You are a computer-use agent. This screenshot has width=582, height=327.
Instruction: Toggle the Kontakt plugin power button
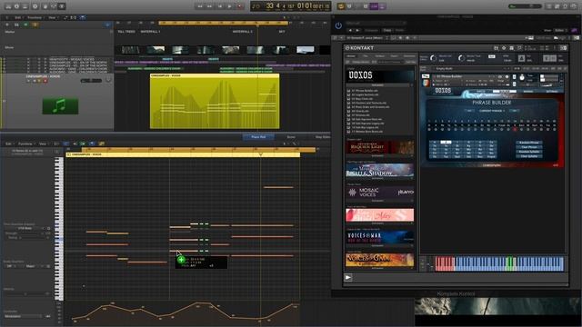(x=338, y=25)
